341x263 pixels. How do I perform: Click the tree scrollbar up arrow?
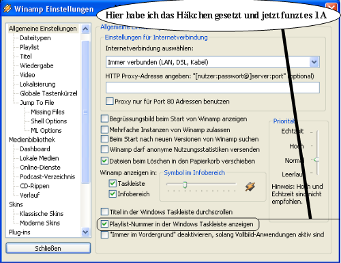(85, 29)
